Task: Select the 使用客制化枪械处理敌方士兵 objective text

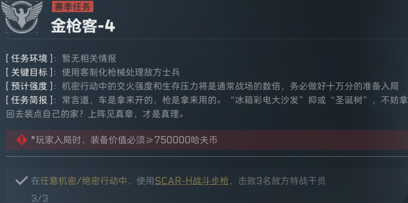Action: click(121, 72)
